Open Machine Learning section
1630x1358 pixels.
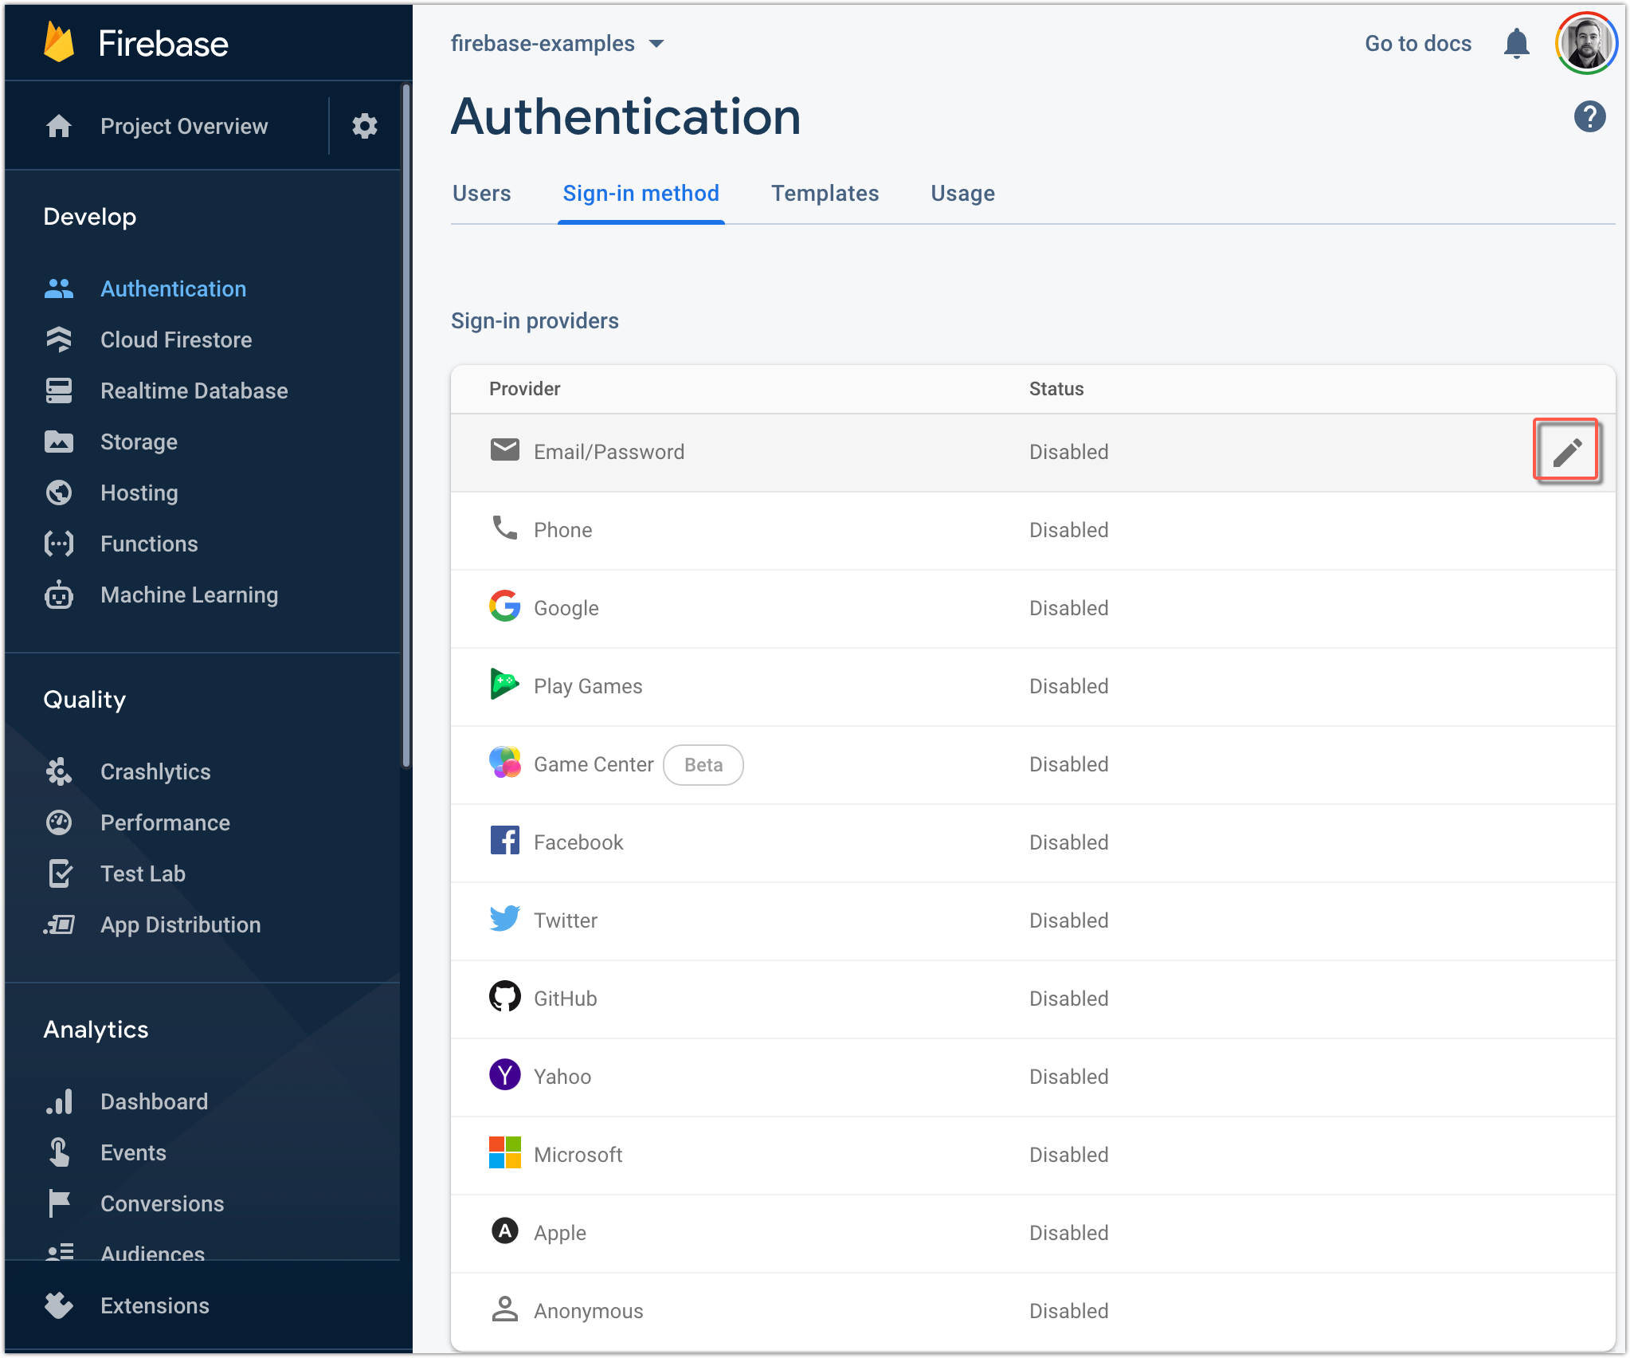click(x=190, y=595)
